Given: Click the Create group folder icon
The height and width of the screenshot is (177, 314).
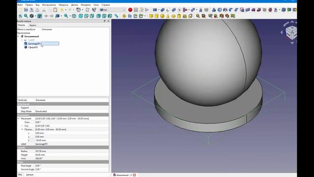Looking at the screenshot, I should click(x=130, y=16).
